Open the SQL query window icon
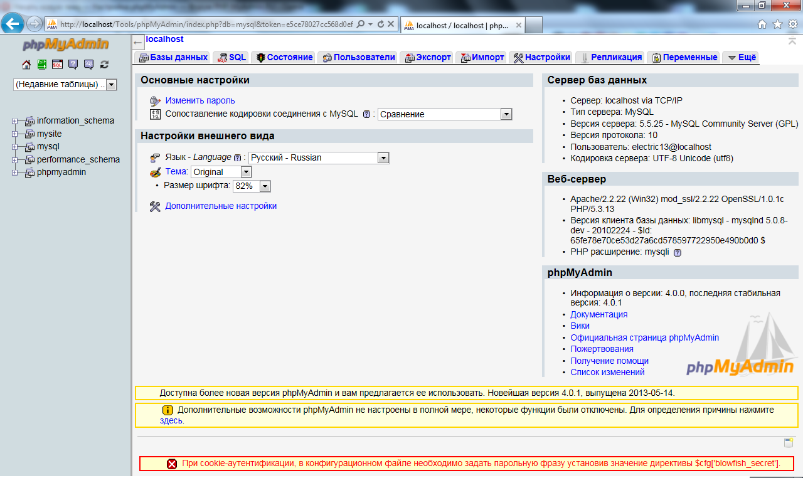This screenshot has height=478, width=803. (57, 65)
